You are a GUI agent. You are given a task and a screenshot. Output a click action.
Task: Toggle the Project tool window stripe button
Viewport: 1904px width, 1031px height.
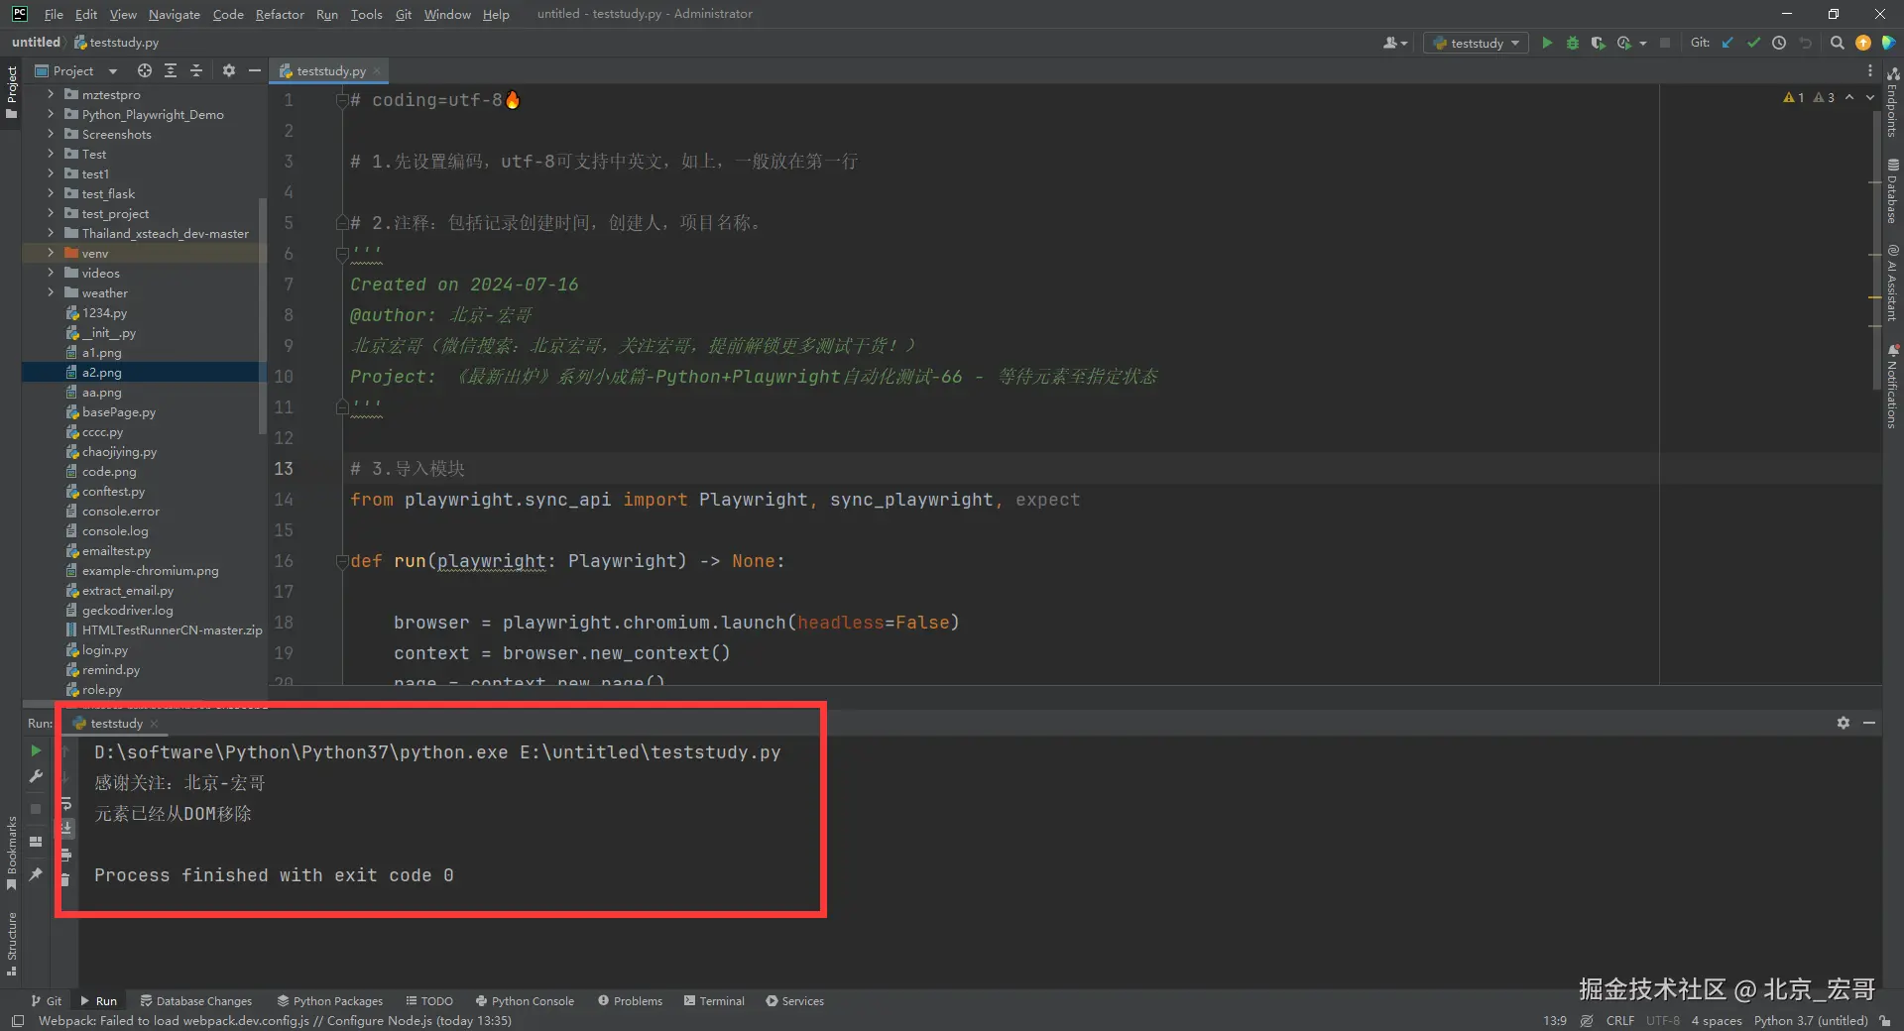click(x=11, y=92)
